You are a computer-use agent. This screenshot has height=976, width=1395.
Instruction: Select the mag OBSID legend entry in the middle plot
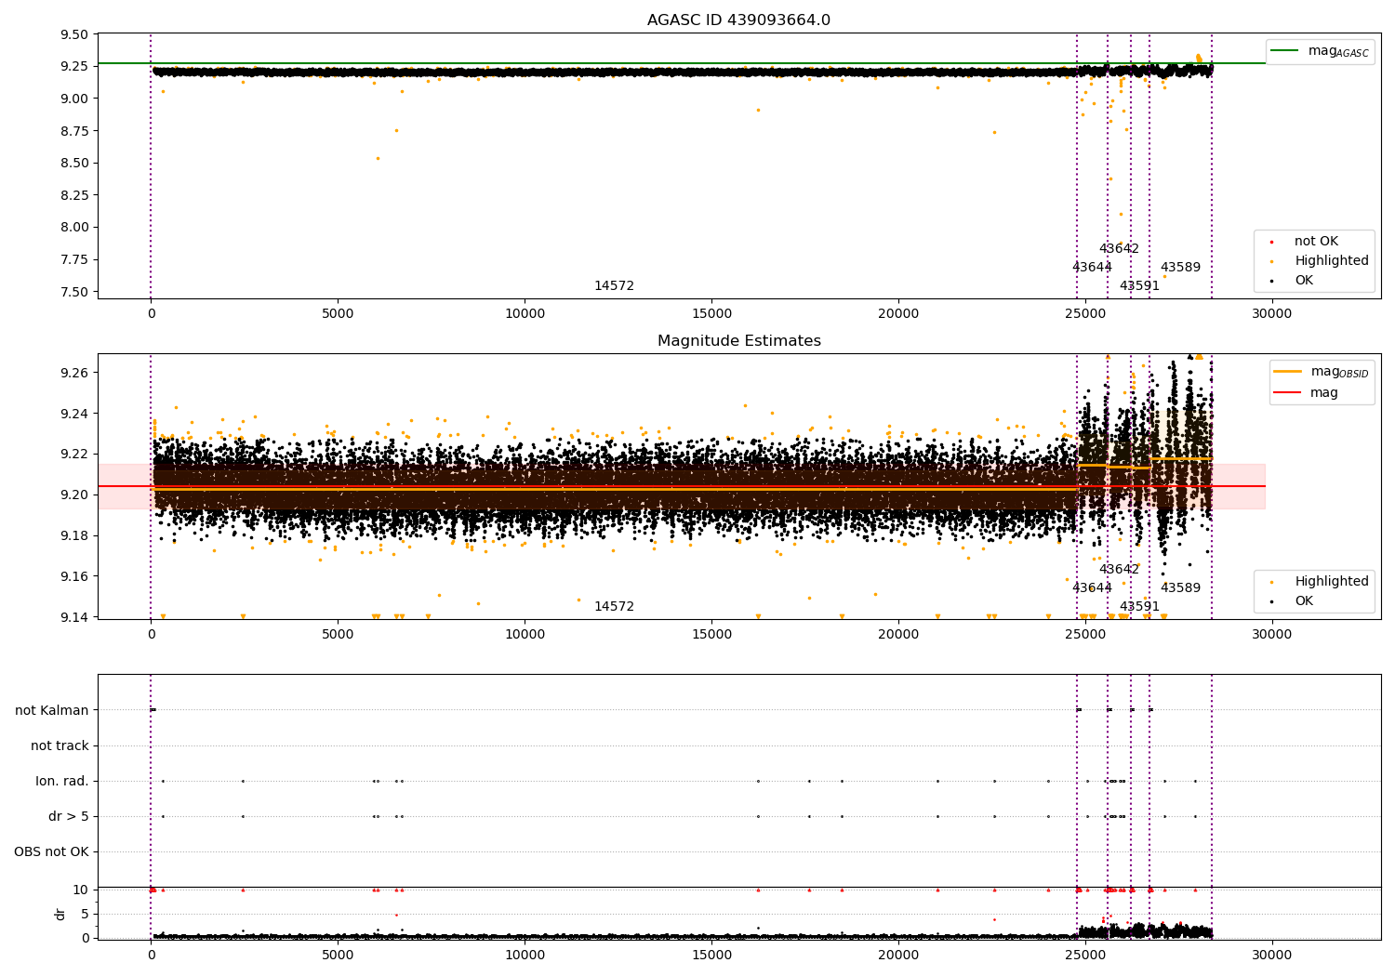[x=1321, y=372]
